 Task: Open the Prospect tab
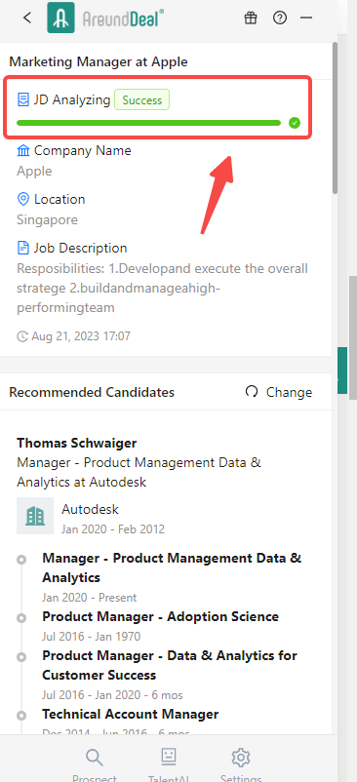pyautogui.click(x=95, y=765)
